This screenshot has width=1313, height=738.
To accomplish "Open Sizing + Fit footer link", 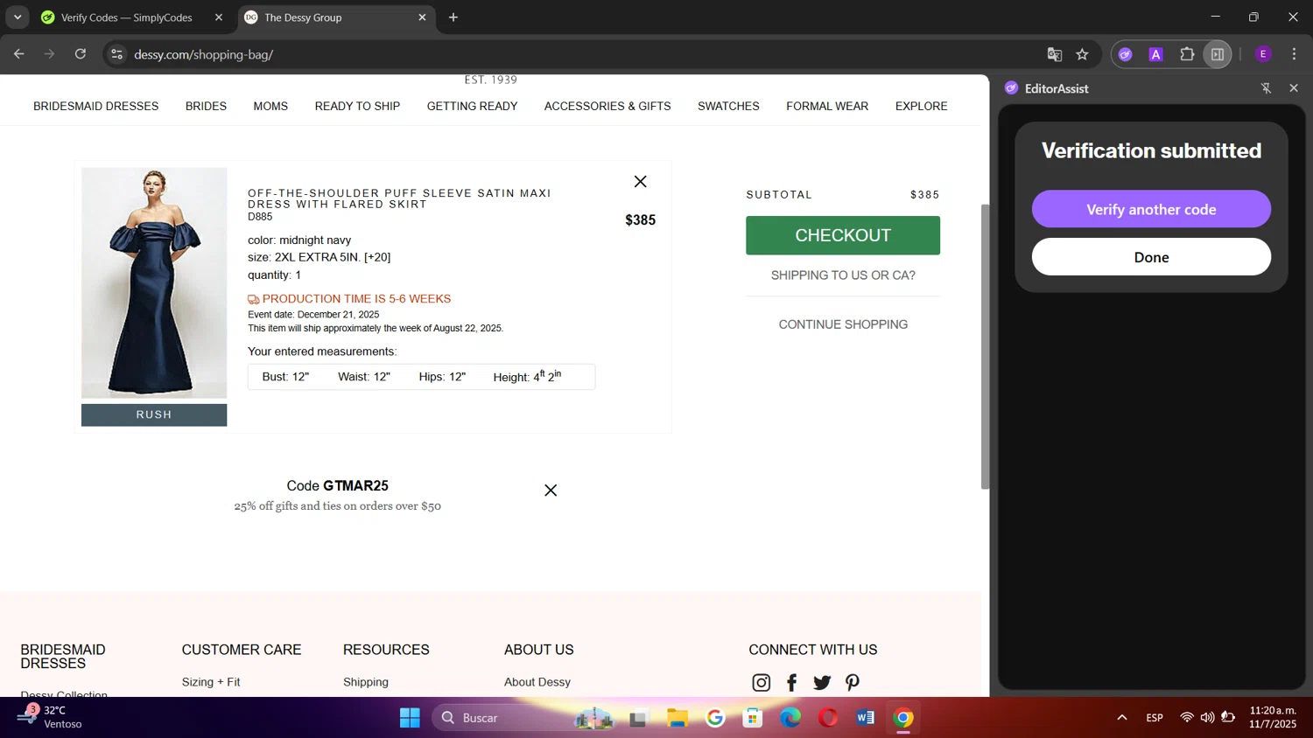I will (211, 682).
